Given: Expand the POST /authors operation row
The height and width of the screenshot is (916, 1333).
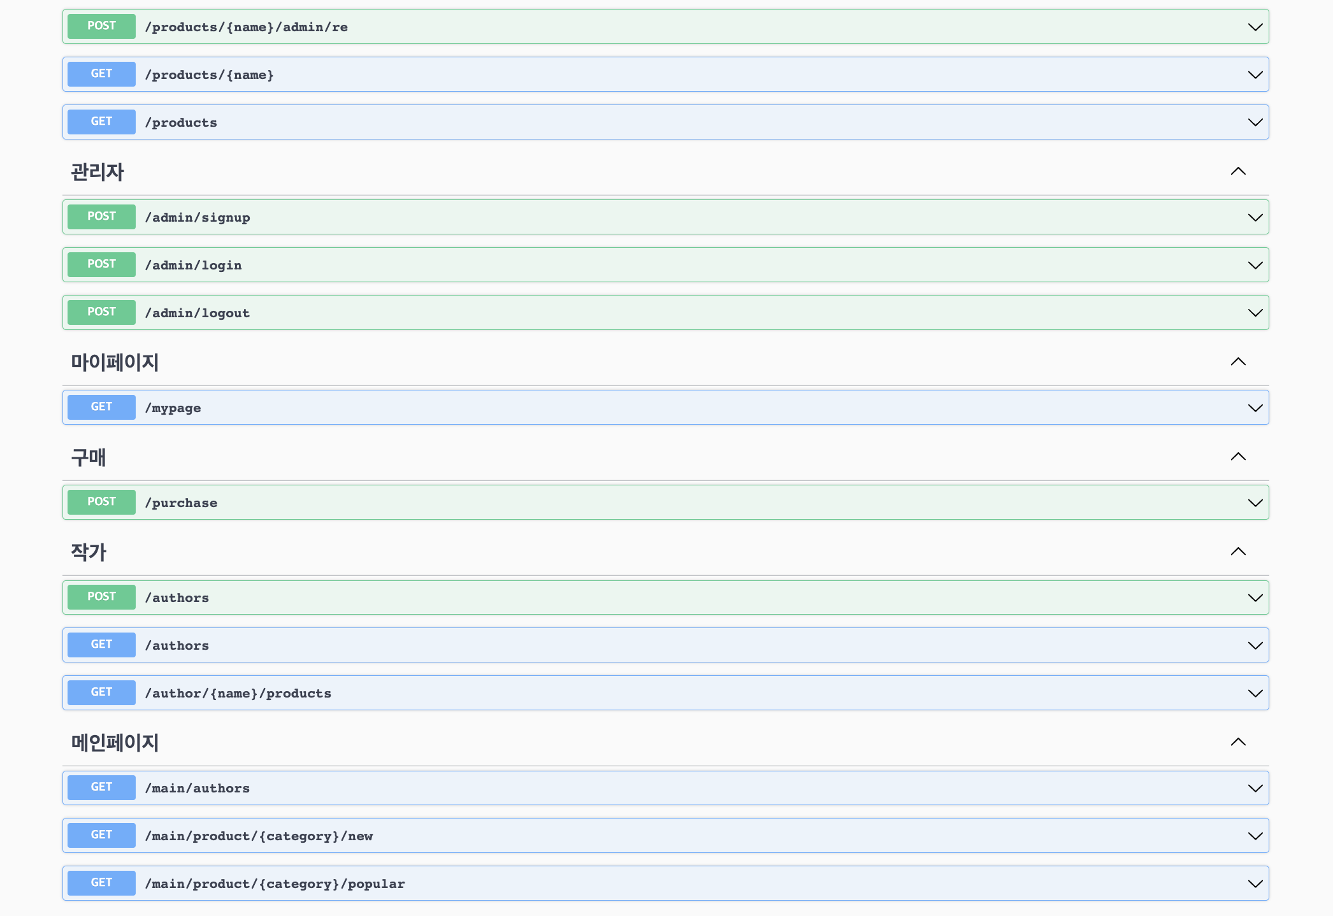Looking at the screenshot, I should point(637,598).
